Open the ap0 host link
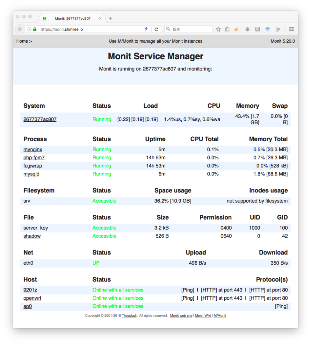 [27, 306]
